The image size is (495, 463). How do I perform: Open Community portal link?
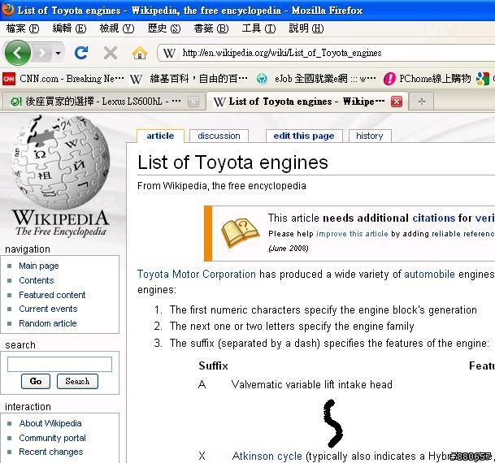[x=52, y=438]
